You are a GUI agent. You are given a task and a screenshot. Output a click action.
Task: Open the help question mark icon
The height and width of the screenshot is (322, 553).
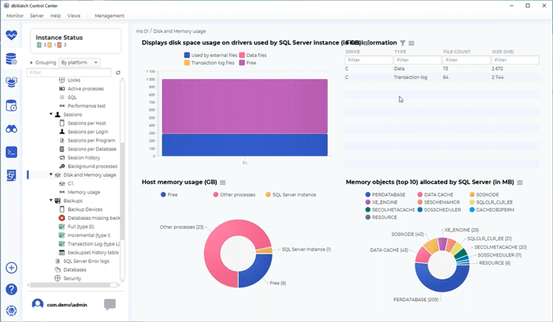coord(11,289)
